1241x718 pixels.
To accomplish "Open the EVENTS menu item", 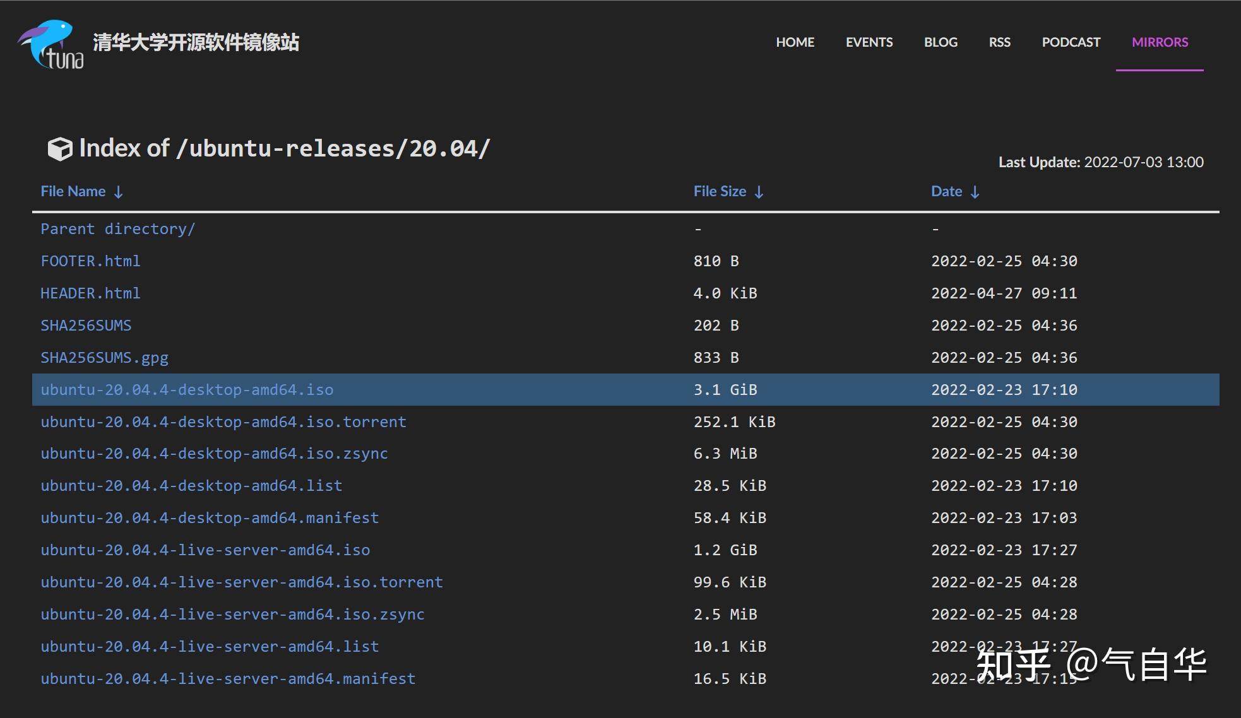I will (x=869, y=42).
